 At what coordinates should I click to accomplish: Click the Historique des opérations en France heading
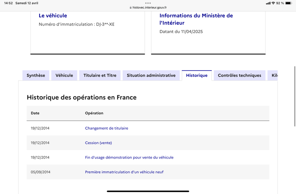(x=81, y=97)
